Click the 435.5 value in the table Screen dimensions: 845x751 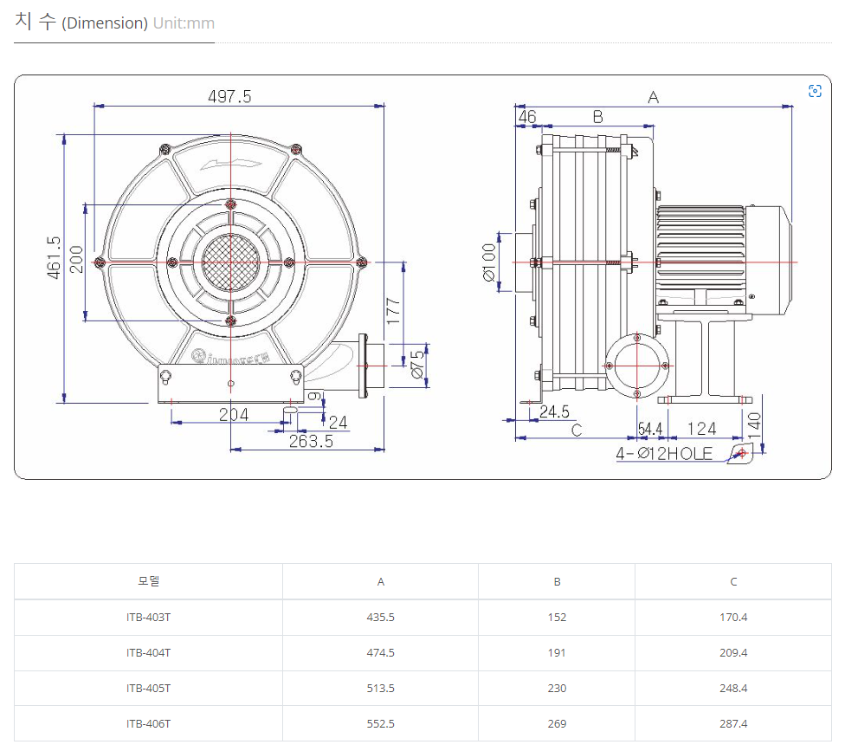click(x=380, y=618)
